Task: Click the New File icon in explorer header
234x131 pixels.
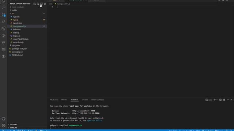Action: coord(34,4)
